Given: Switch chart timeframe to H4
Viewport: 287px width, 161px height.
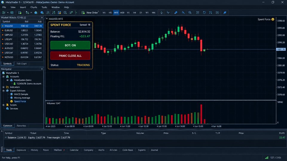Looking at the screenshot, I should (x=135, y=13).
